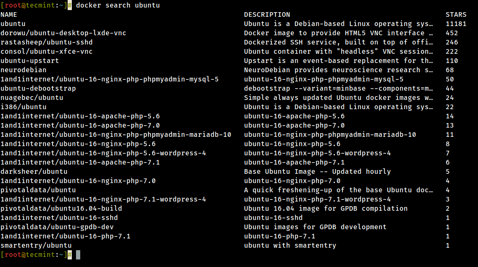Click rastasheep/ubuntu-sshd in the results
Screen dimensions: 478x267
46,42
